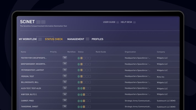The width and height of the screenshot is (196, 110).
Task: Sort by the Rank/Guide column header
Action: click(101, 52)
